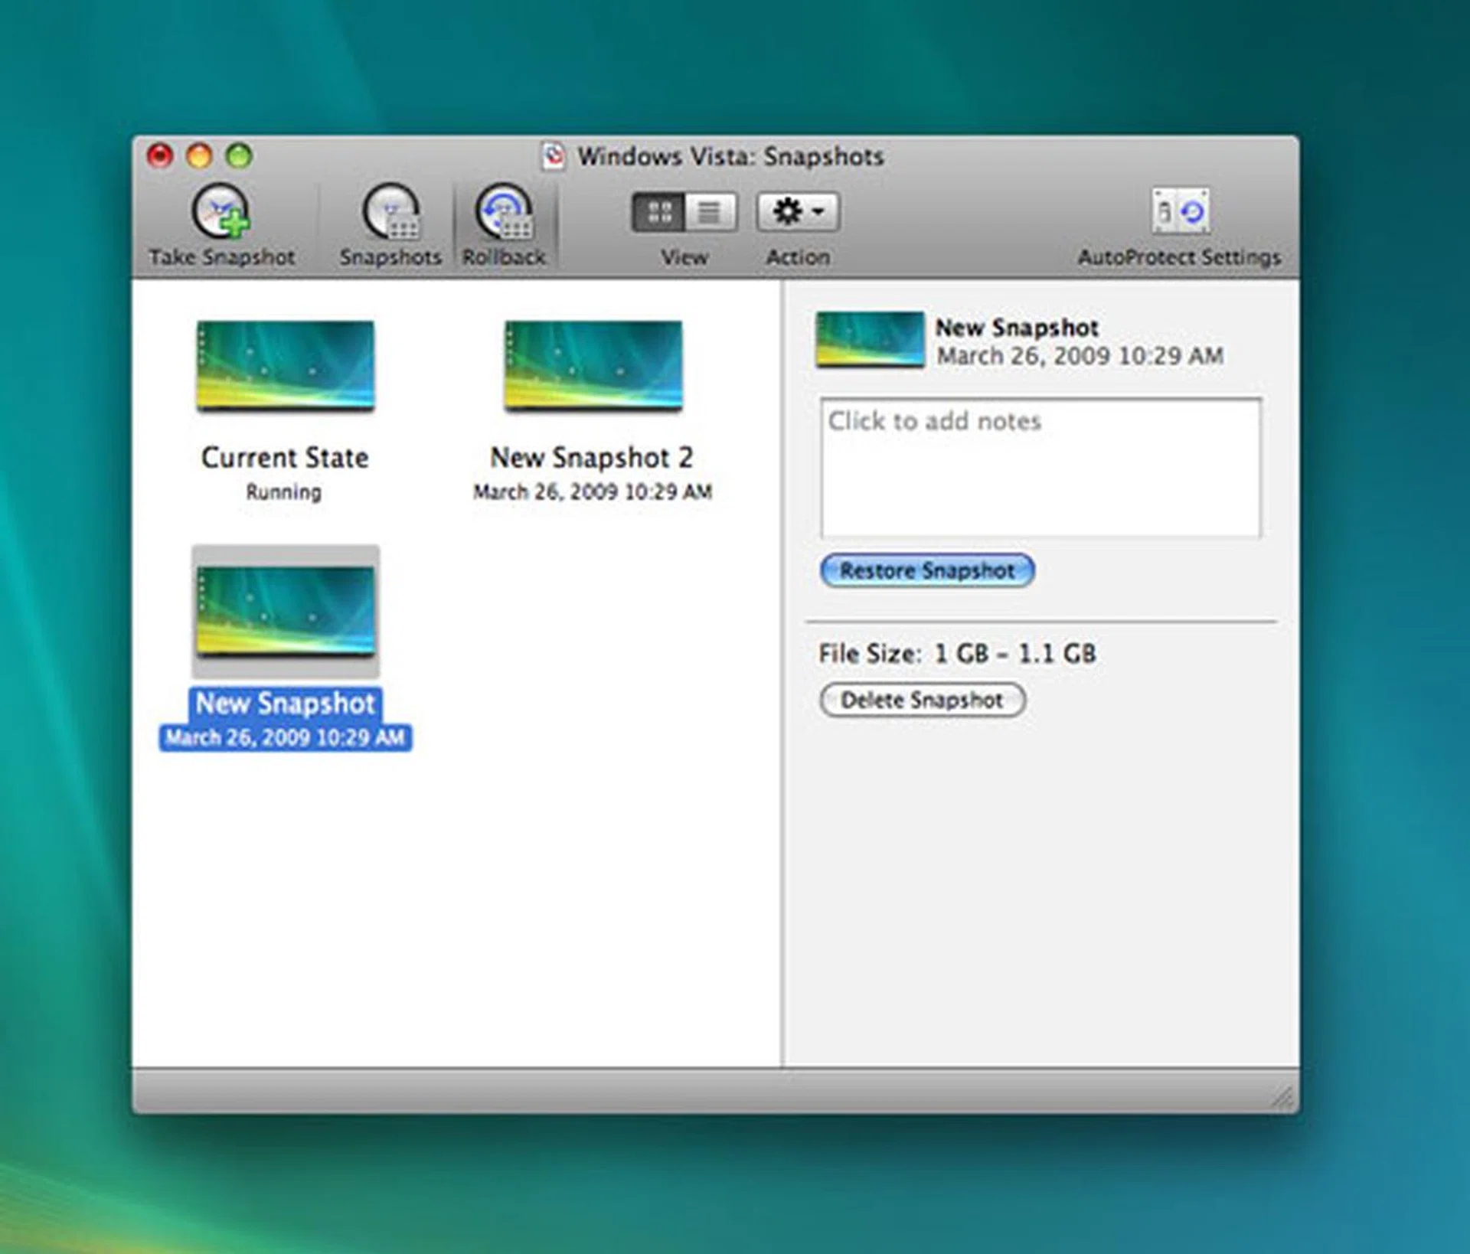Viewport: 1470px width, 1254px height.
Task: Open the View segmented control options
Action: [684, 212]
